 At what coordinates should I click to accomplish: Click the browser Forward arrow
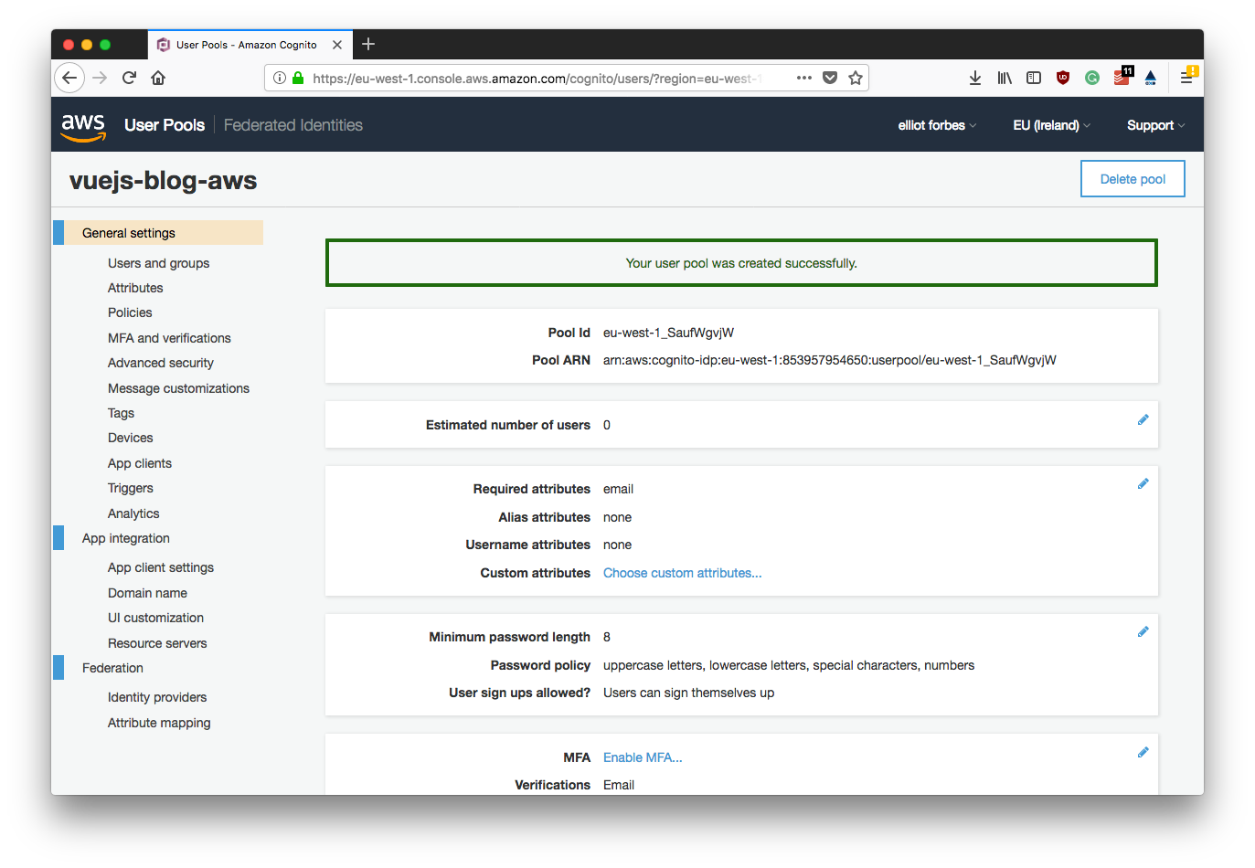(x=100, y=78)
